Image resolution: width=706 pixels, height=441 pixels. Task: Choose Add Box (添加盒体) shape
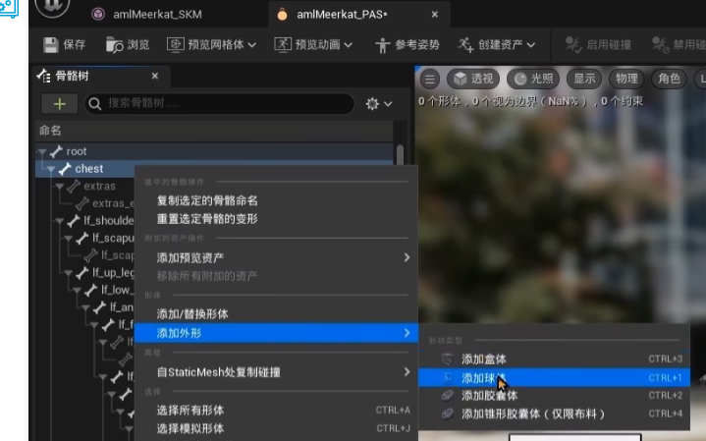[554, 359]
